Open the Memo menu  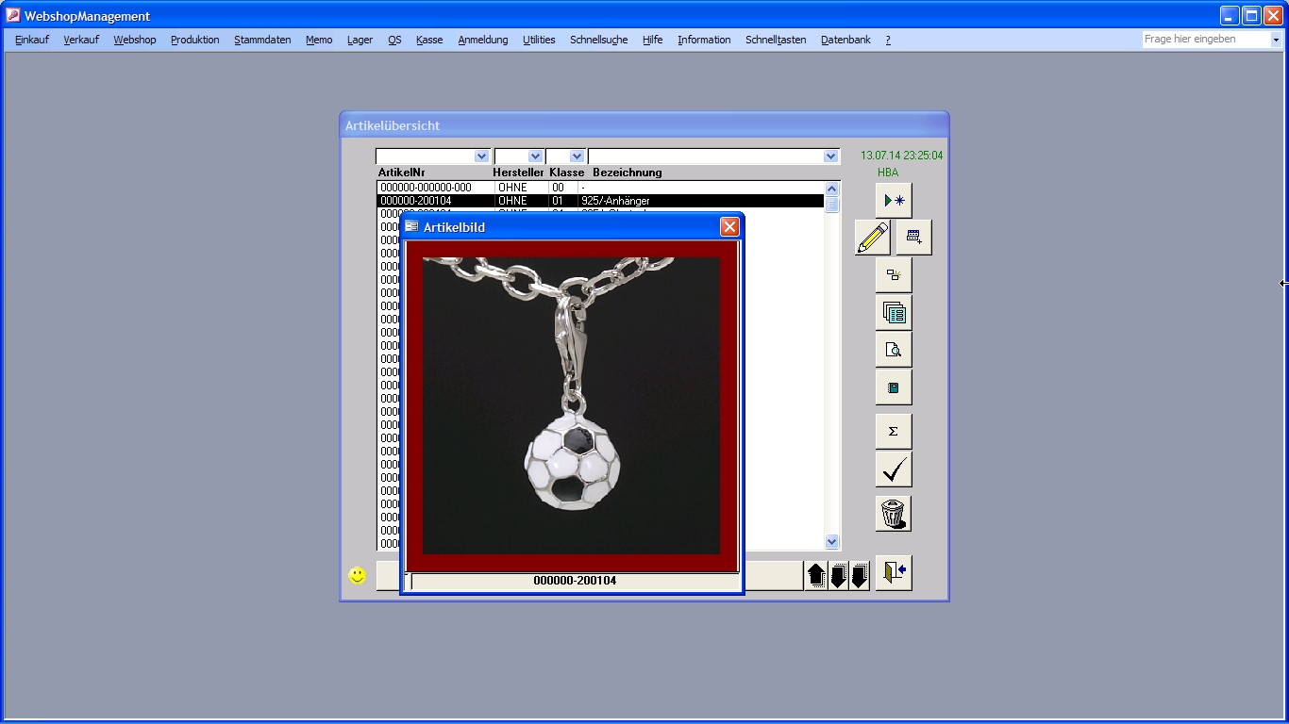tap(319, 40)
